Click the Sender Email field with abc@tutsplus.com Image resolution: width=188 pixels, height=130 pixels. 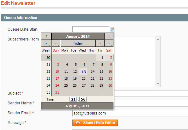coord(130,113)
